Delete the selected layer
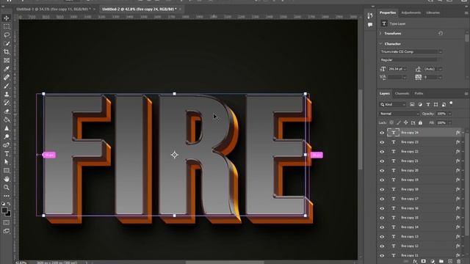470x264 pixels. pyautogui.click(x=458, y=261)
